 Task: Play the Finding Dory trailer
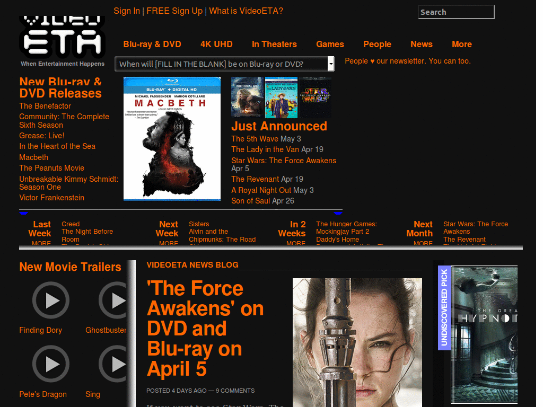click(x=51, y=300)
